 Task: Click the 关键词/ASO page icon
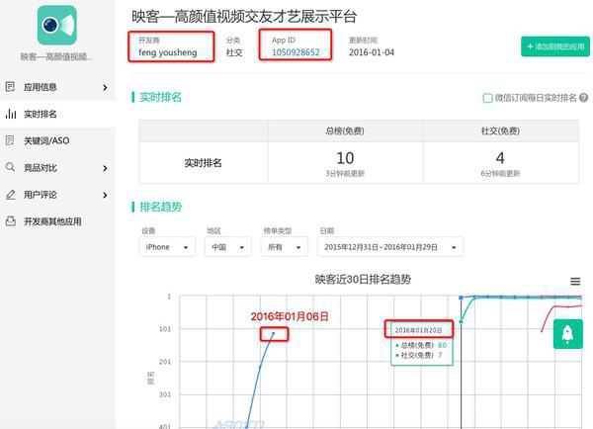(x=10, y=140)
